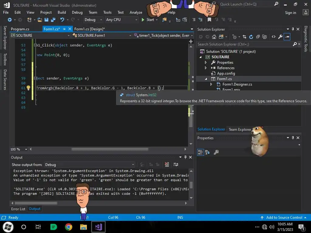This screenshot has height=233, width=311.
Task: Collapse the Form1.cs node in Solution Explorer
Action: pos(206,79)
